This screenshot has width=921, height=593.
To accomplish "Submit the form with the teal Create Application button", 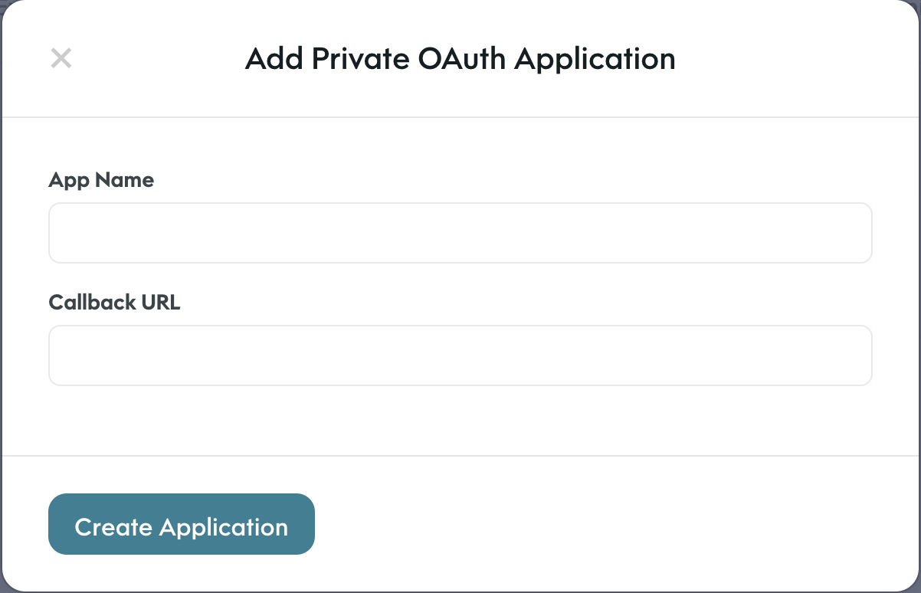I will (182, 524).
